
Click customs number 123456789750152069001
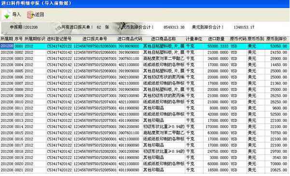(95, 71)
